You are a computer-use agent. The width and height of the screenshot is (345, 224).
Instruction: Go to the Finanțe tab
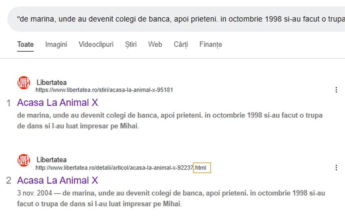pyautogui.click(x=210, y=44)
